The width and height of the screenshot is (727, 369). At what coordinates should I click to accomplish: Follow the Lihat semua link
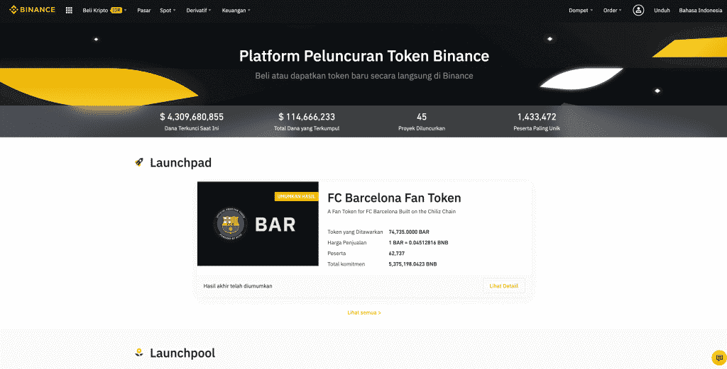363,312
